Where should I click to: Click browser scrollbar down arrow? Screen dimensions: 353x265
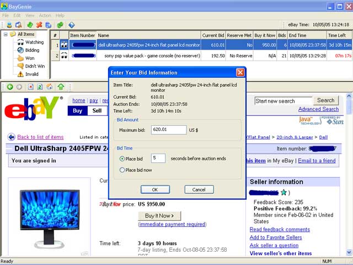349,252
